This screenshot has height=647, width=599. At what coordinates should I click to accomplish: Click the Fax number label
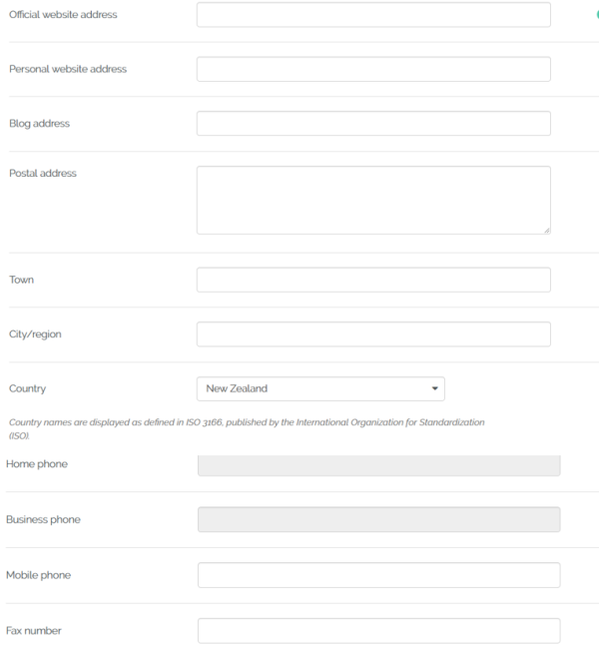(x=34, y=631)
